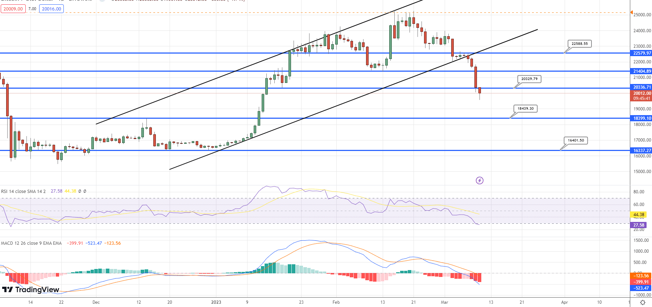Viewport: 652px width, 307px height.
Task: Click the Feb label on time axis
Action: 336,302
